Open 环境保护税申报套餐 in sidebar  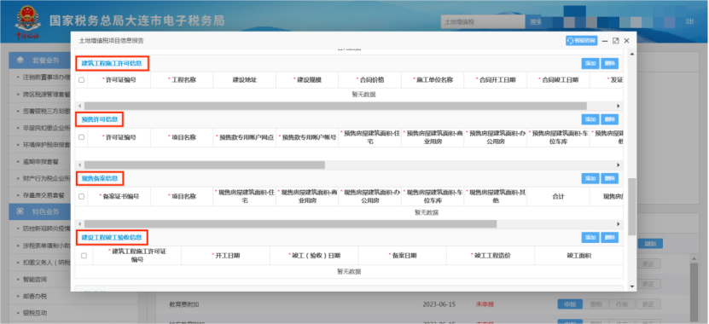[x=46, y=145]
